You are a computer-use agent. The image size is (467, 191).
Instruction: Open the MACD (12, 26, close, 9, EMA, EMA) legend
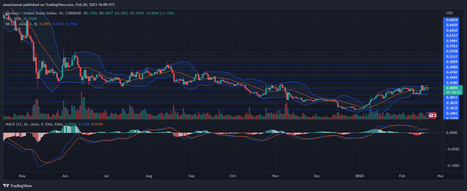34,124
